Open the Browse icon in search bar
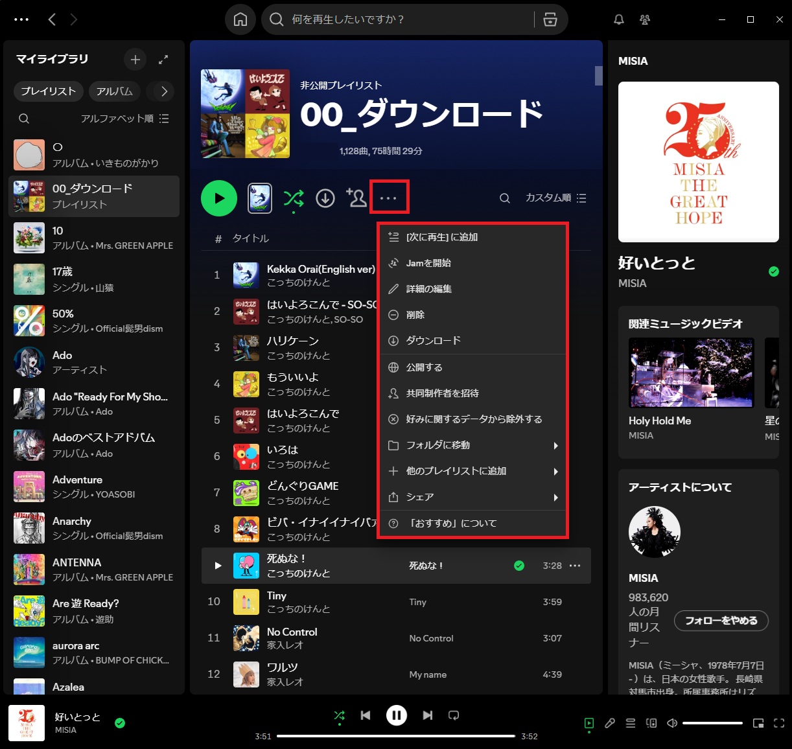792x749 pixels. [550, 19]
